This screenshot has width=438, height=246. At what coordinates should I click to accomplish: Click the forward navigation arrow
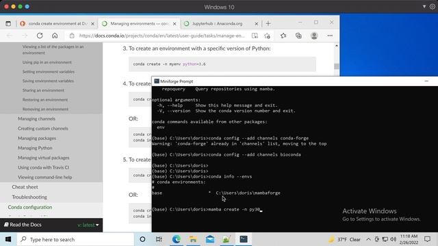[x=25, y=36]
